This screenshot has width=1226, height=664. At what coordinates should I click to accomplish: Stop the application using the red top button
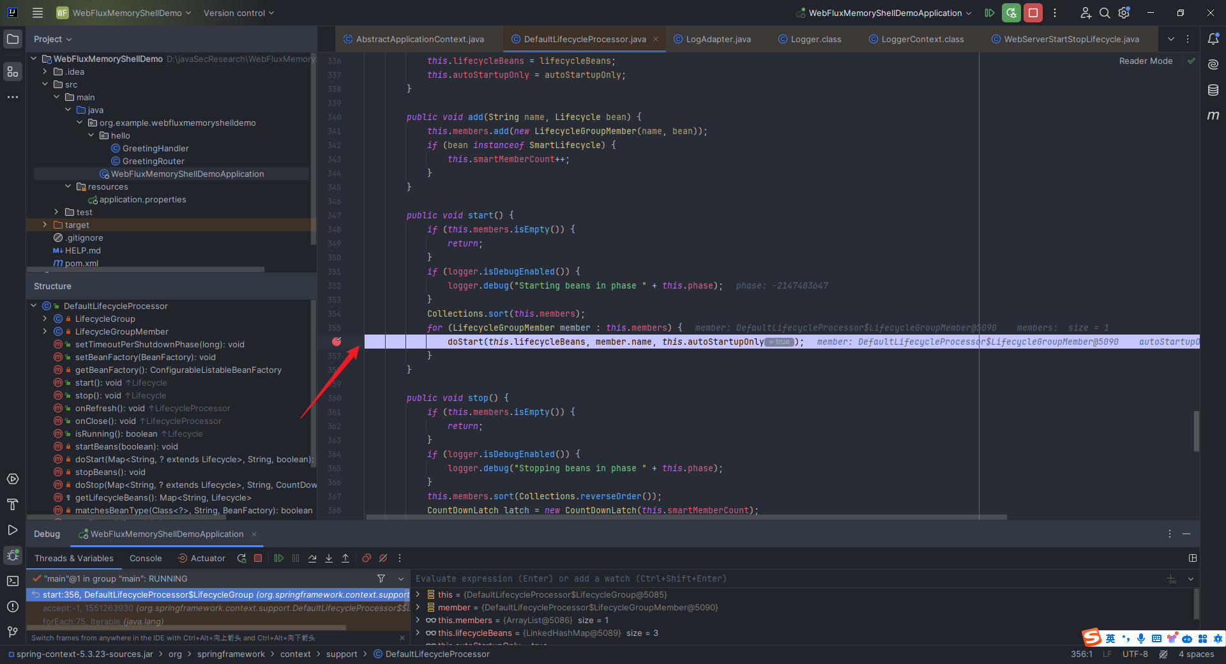[x=1033, y=13]
